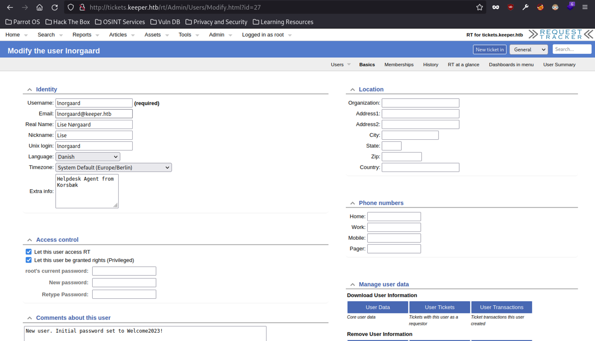Switch to the Memberships tab
The height and width of the screenshot is (341, 595).
399,64
